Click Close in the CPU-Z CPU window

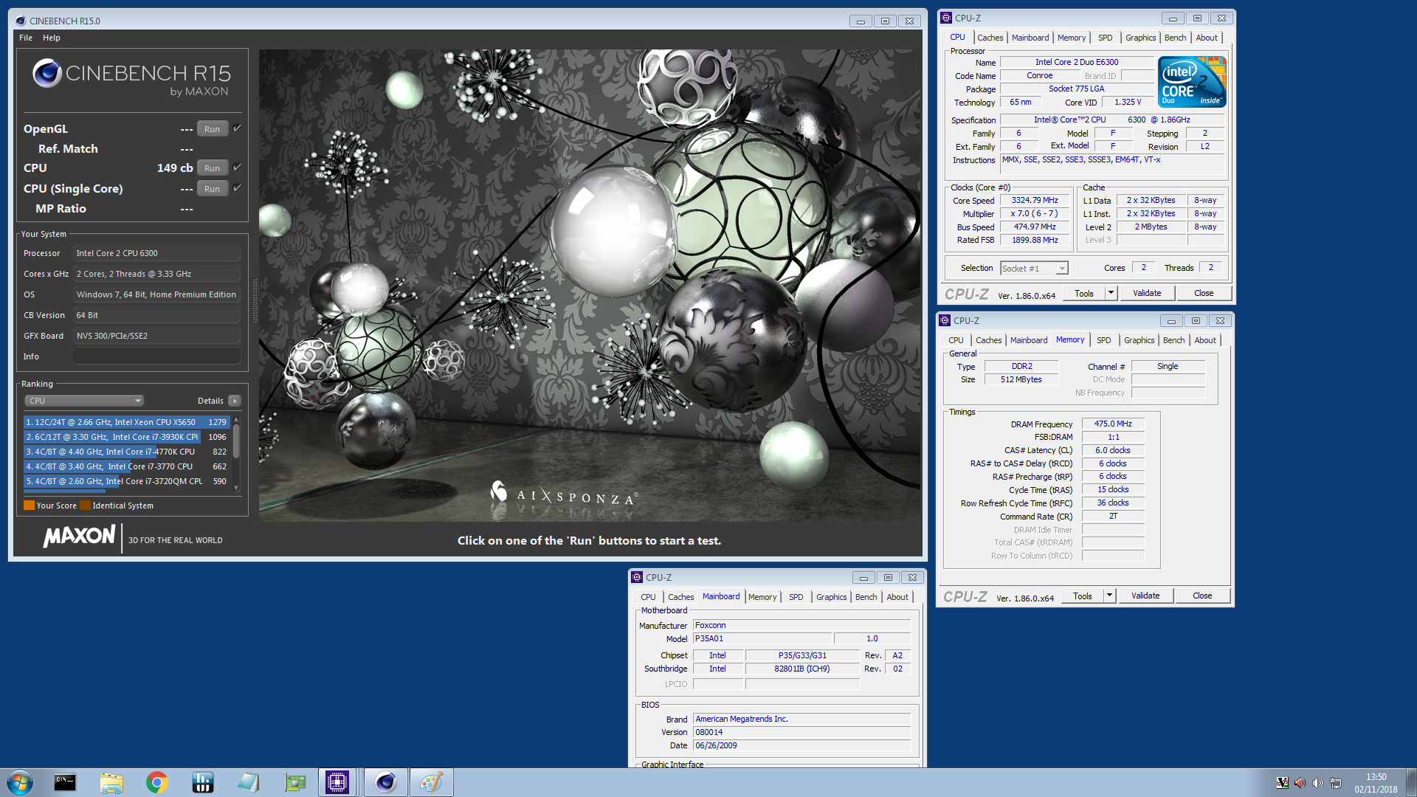tap(1204, 293)
